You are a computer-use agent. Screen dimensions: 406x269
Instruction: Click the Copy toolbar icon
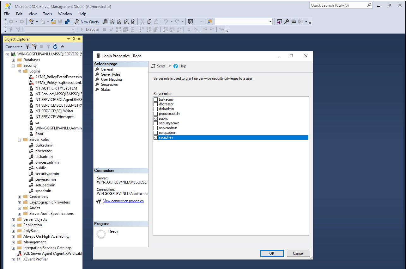pos(149,22)
